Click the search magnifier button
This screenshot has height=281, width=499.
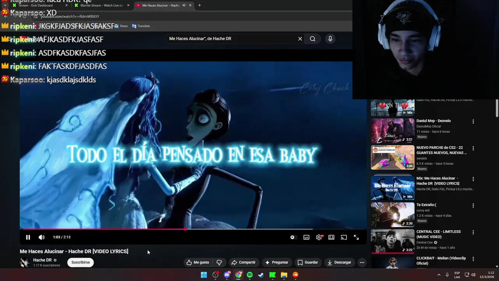point(313,39)
